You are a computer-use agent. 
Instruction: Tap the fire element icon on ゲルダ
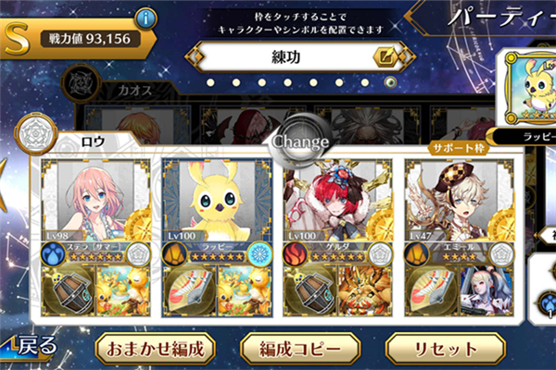(295, 253)
